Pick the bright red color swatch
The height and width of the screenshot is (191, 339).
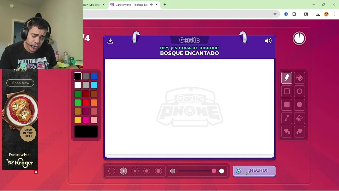[86, 103]
